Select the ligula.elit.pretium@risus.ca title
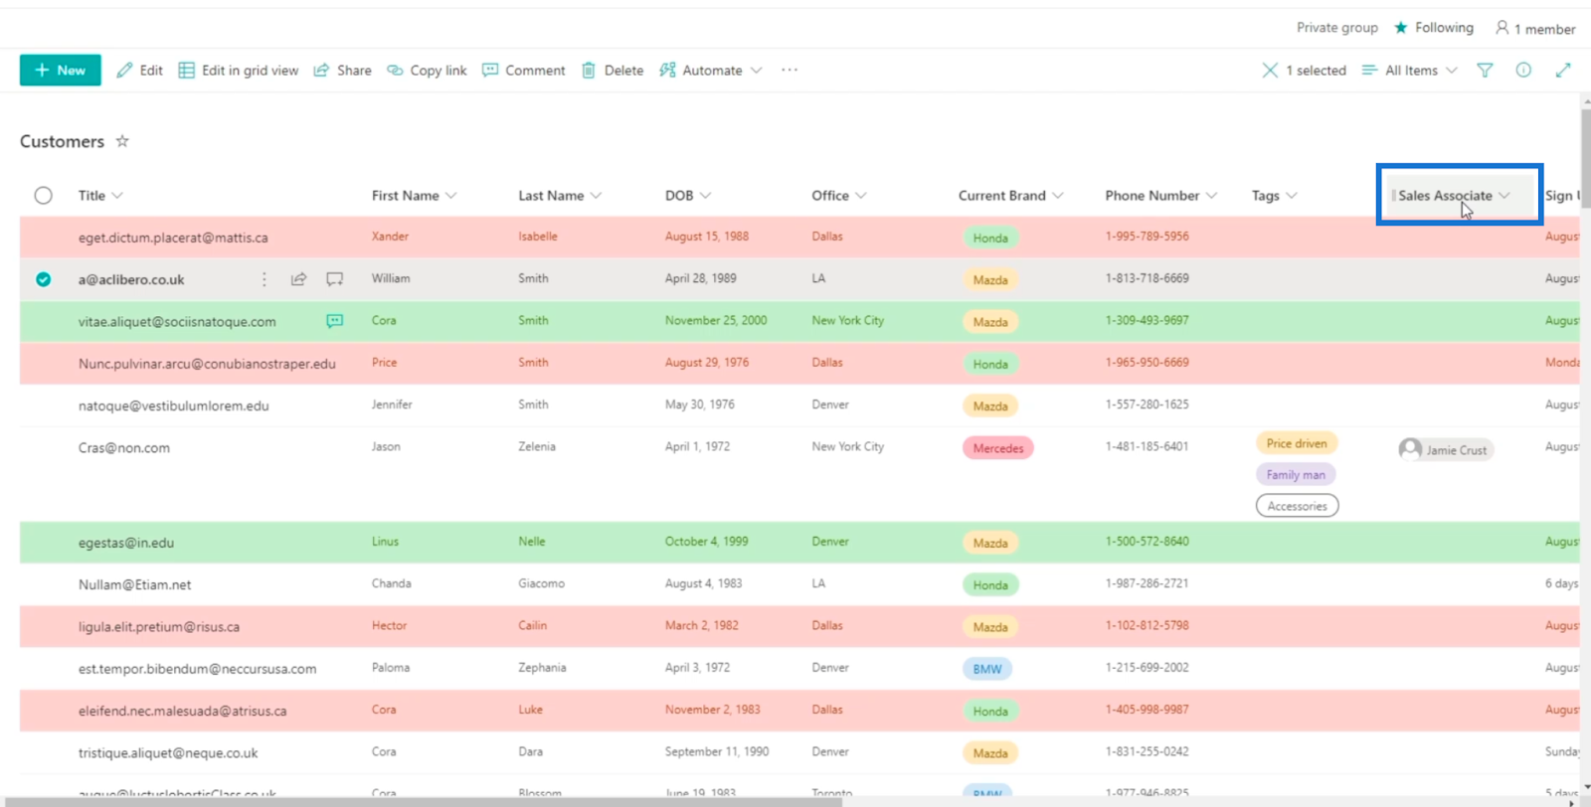 [159, 627]
